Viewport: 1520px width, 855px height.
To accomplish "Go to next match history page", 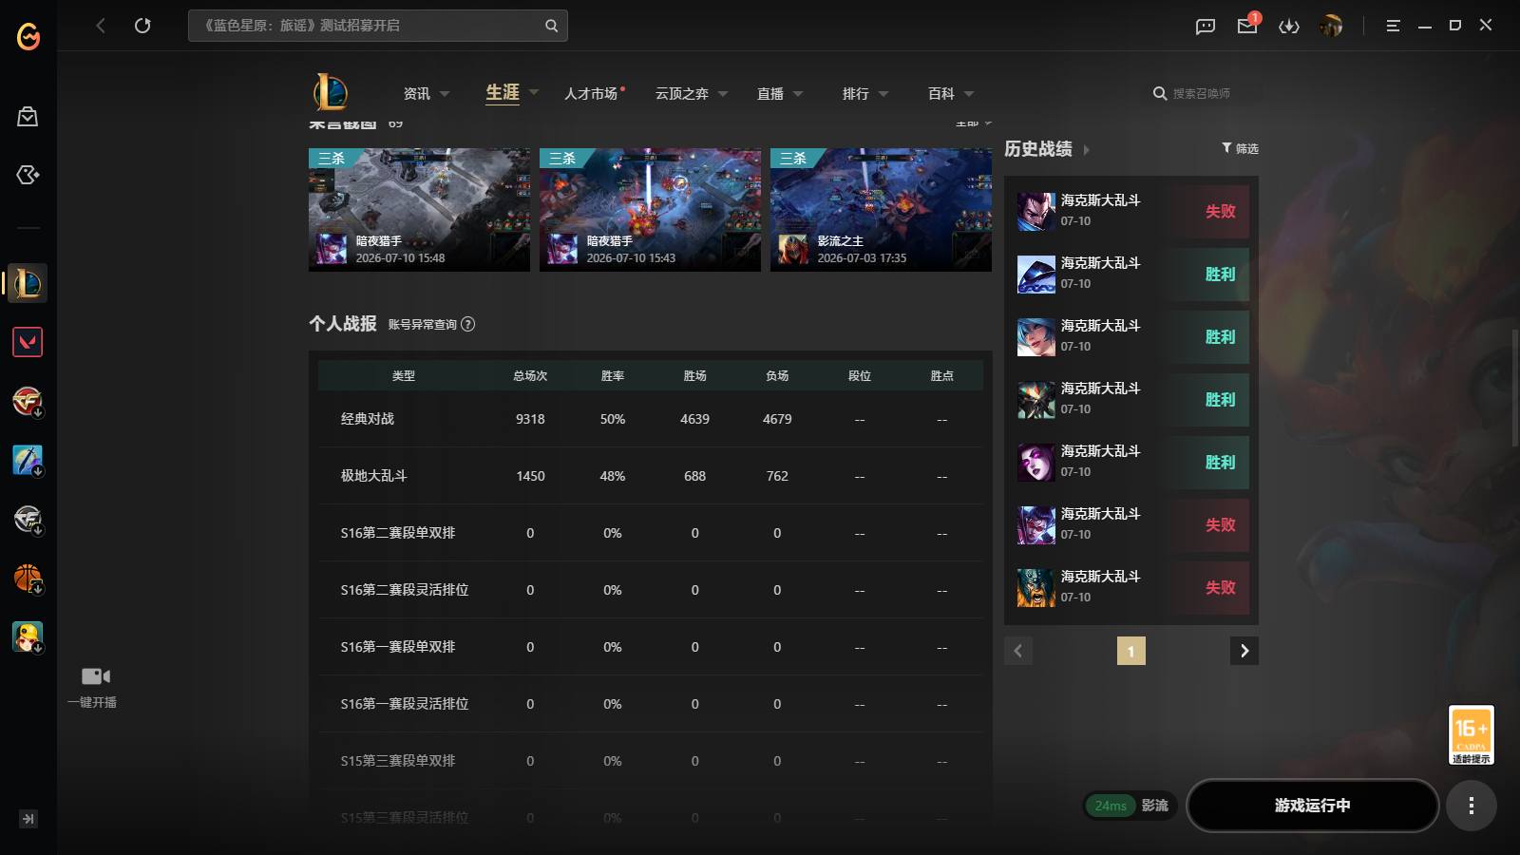I will click(x=1244, y=651).
